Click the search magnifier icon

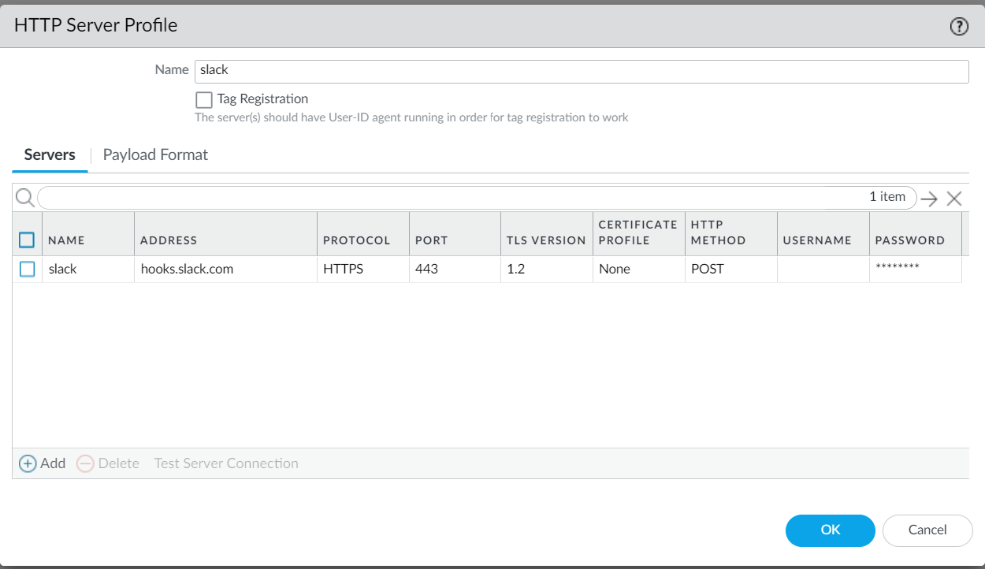24,197
